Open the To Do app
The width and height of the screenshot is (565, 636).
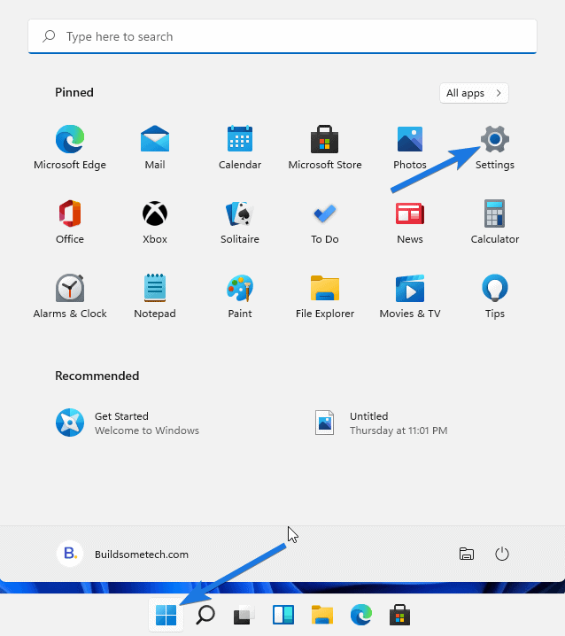point(324,221)
